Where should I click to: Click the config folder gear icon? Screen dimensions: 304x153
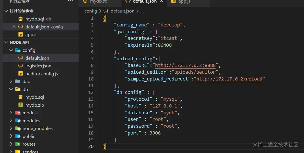click(x=18, y=50)
